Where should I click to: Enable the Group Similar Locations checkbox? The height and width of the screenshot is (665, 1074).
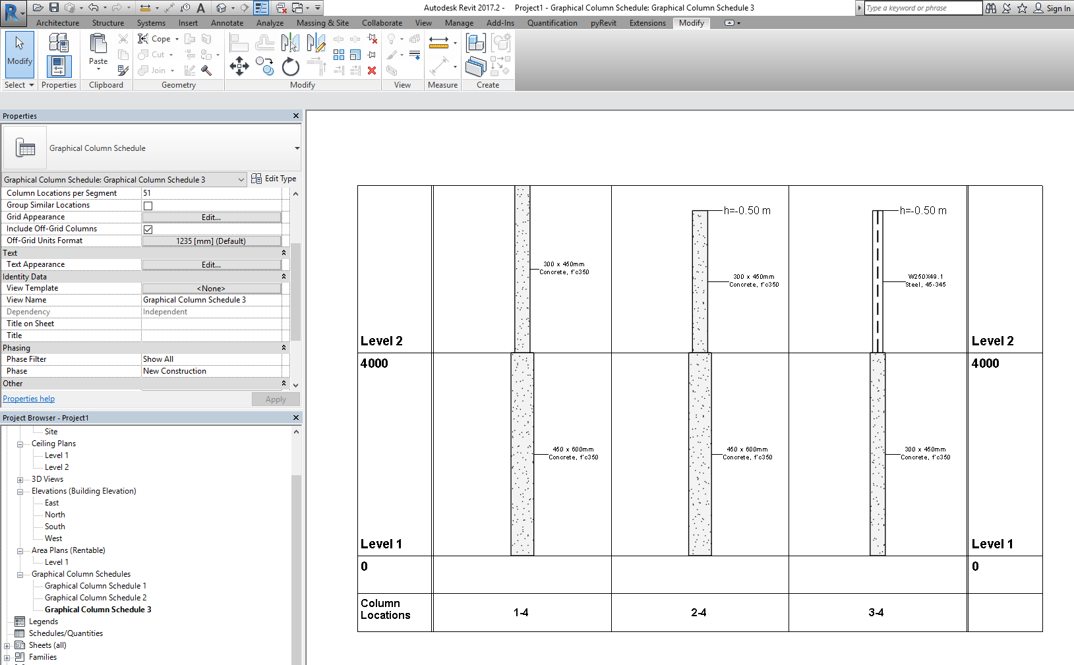pyautogui.click(x=148, y=206)
